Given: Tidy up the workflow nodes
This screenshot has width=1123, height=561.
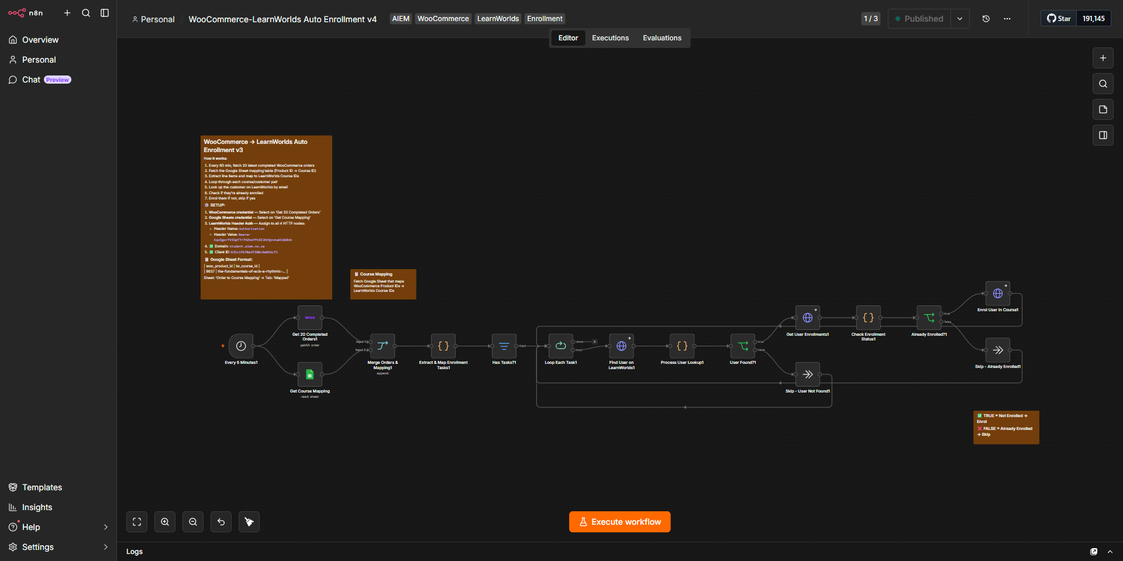Looking at the screenshot, I should (249, 522).
